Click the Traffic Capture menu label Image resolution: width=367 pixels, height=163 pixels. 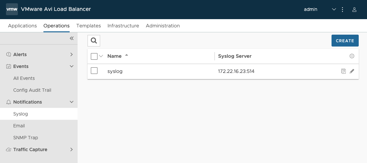point(30,149)
